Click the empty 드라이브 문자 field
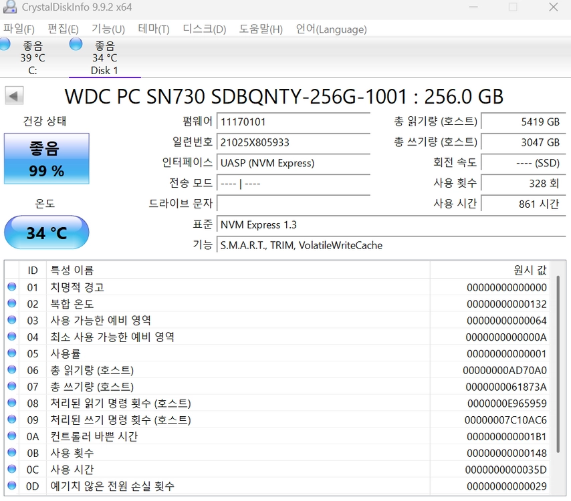The height and width of the screenshot is (501, 571). (294, 203)
